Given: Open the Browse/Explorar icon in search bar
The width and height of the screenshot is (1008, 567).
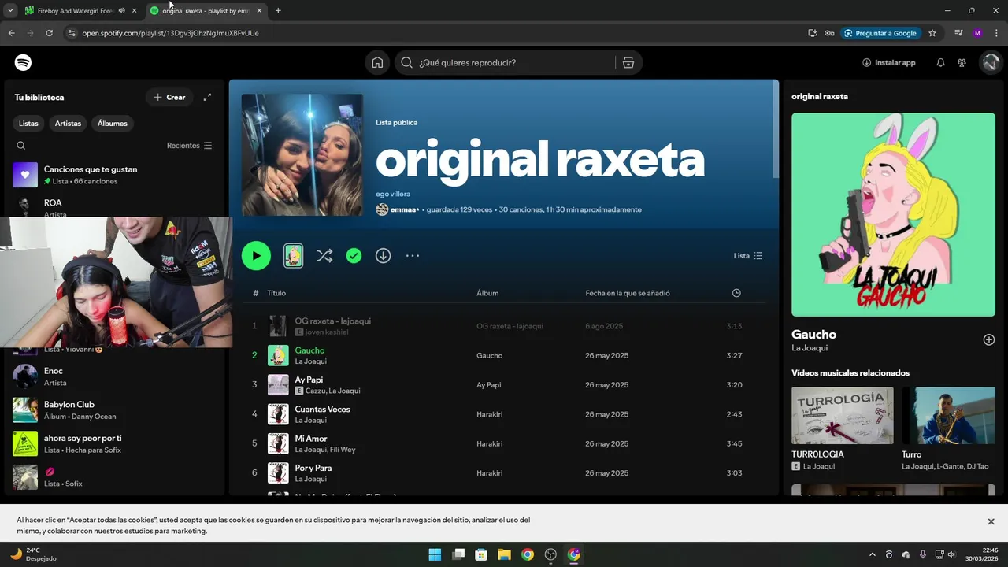Looking at the screenshot, I should 628,62.
